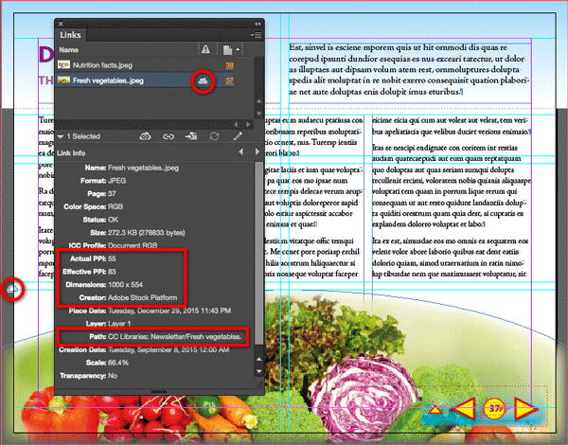This screenshot has height=445, width=568.
Task: Click the Nutrition facts.jpeg thumbnail
Action: tap(63, 65)
